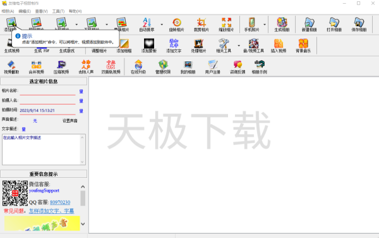379x238 pixels.
Task: Click the 在线升级 online upgrade icon
Action: click(x=138, y=67)
